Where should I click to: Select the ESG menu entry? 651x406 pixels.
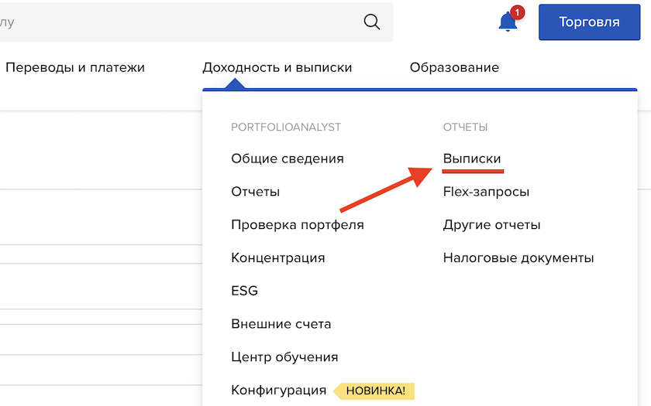244,291
